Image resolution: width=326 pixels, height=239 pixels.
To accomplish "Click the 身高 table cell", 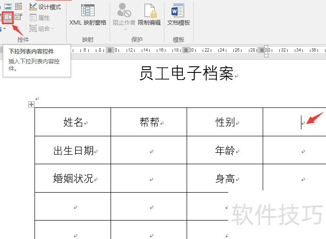I will click(225, 178).
